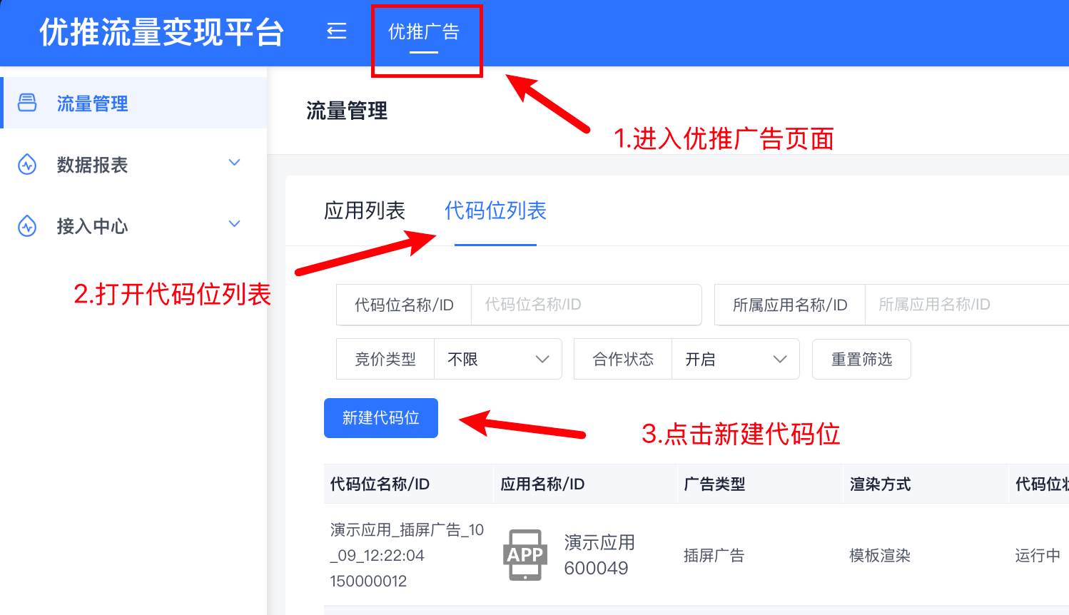This screenshot has height=615, width=1069.
Task: Click the 流量管理 sidebar icon
Action: click(x=27, y=103)
